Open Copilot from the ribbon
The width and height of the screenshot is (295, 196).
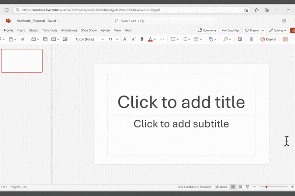coord(268,39)
